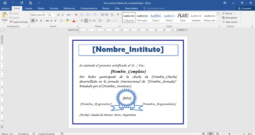Open the font color dropdown arrow

click(77, 21)
